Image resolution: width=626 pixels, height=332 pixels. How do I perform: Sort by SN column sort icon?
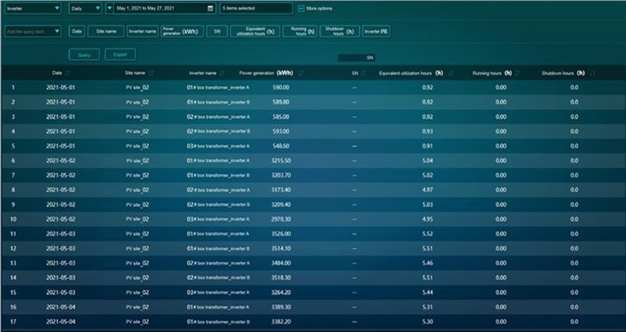point(363,74)
